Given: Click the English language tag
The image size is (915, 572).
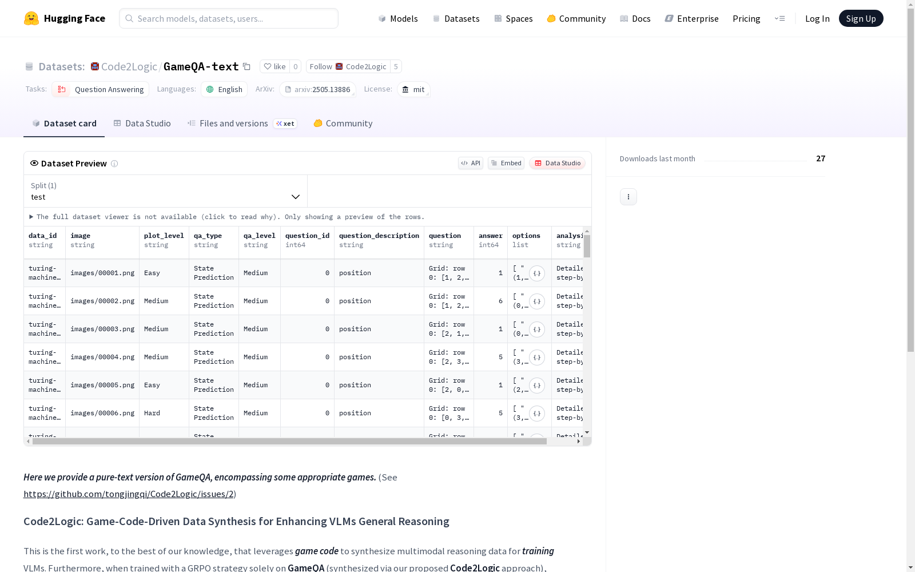Looking at the screenshot, I should coord(224,89).
